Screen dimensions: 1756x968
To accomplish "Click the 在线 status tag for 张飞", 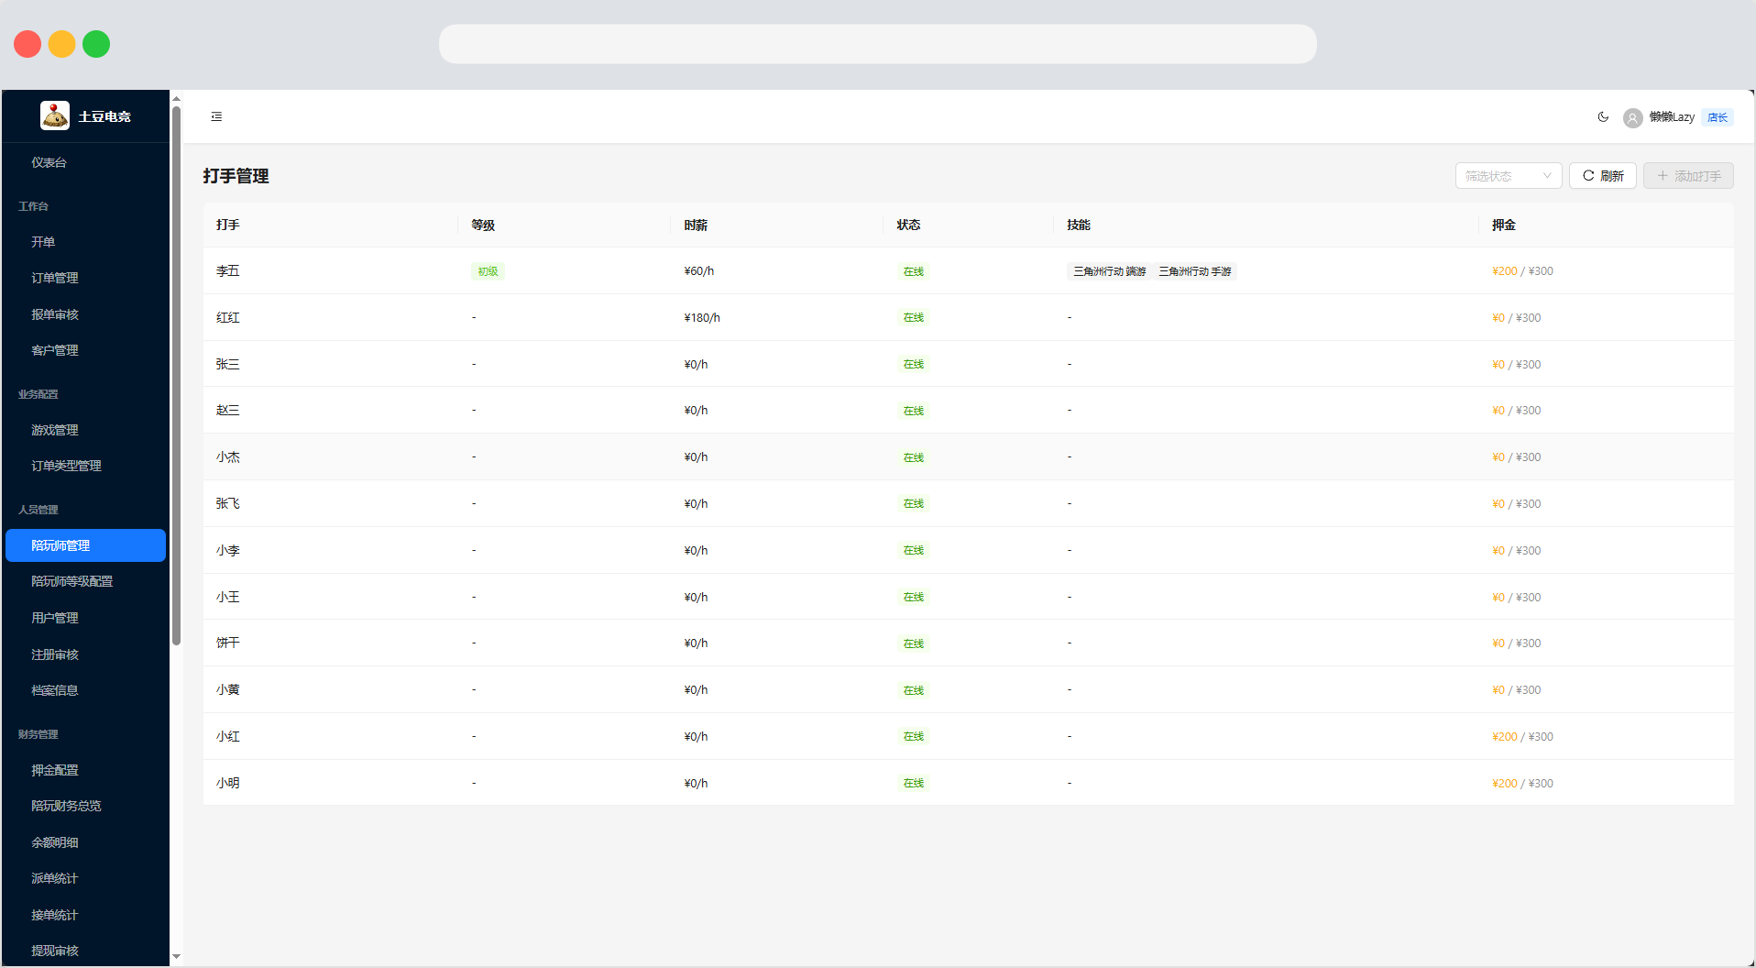I will pyautogui.click(x=914, y=504).
